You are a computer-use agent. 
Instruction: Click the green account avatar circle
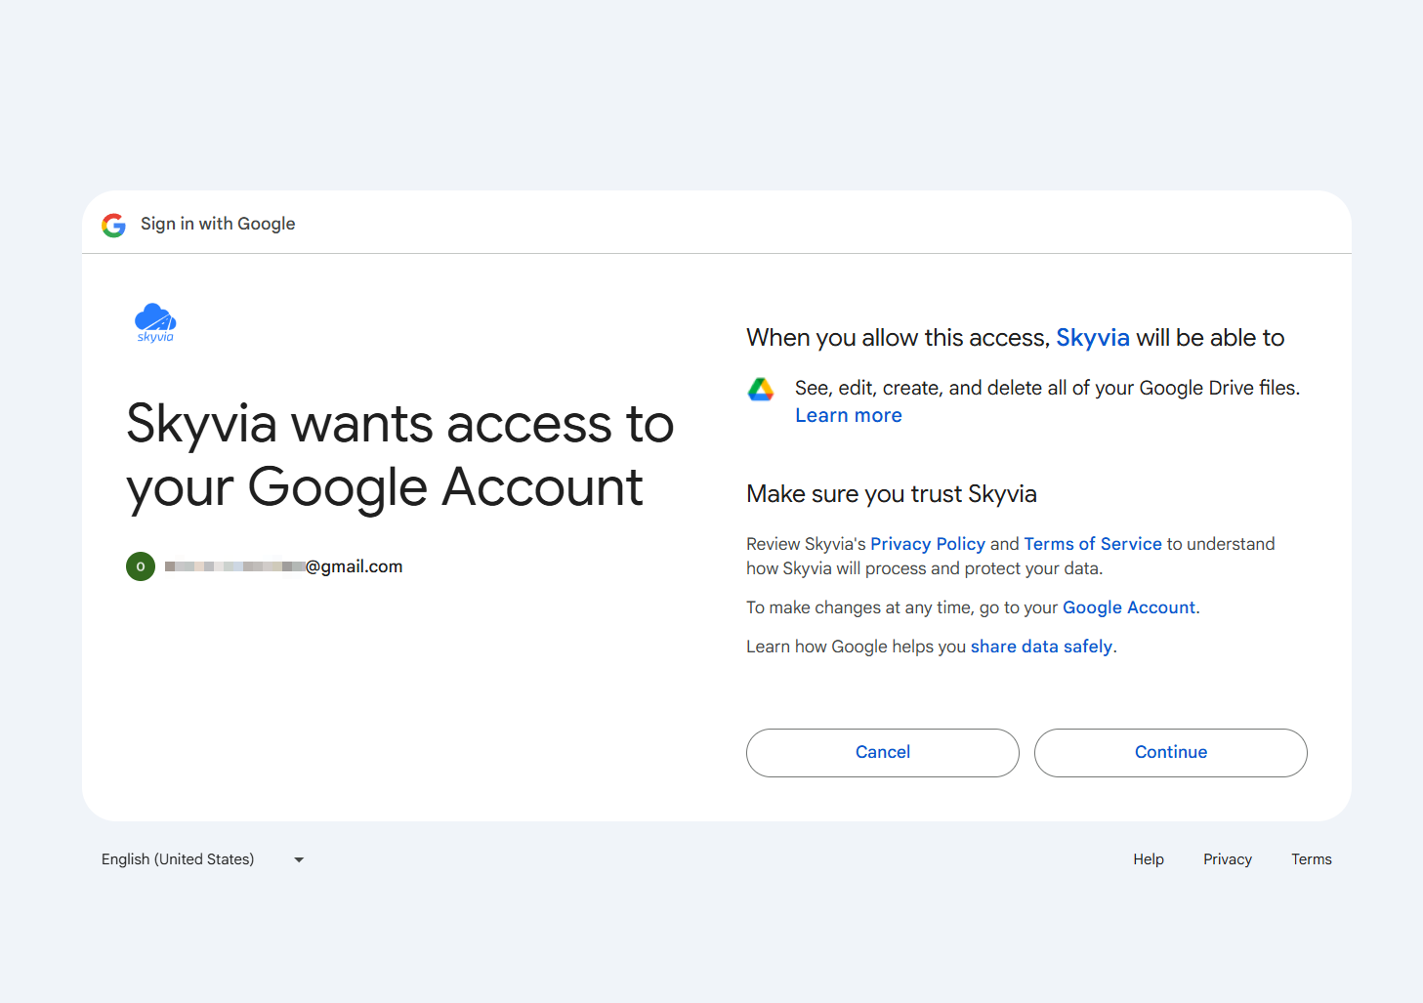(140, 566)
